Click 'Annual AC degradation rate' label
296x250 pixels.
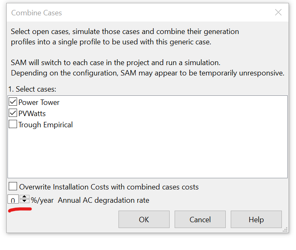(x=104, y=200)
